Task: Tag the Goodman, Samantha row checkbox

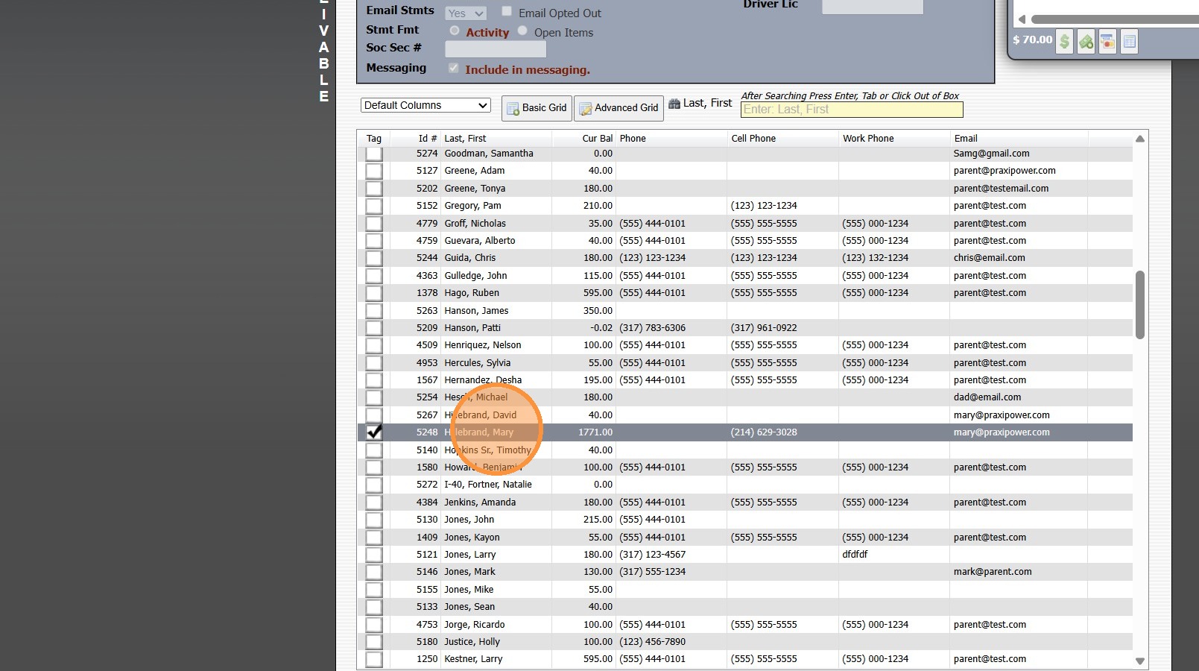Action: tap(374, 154)
